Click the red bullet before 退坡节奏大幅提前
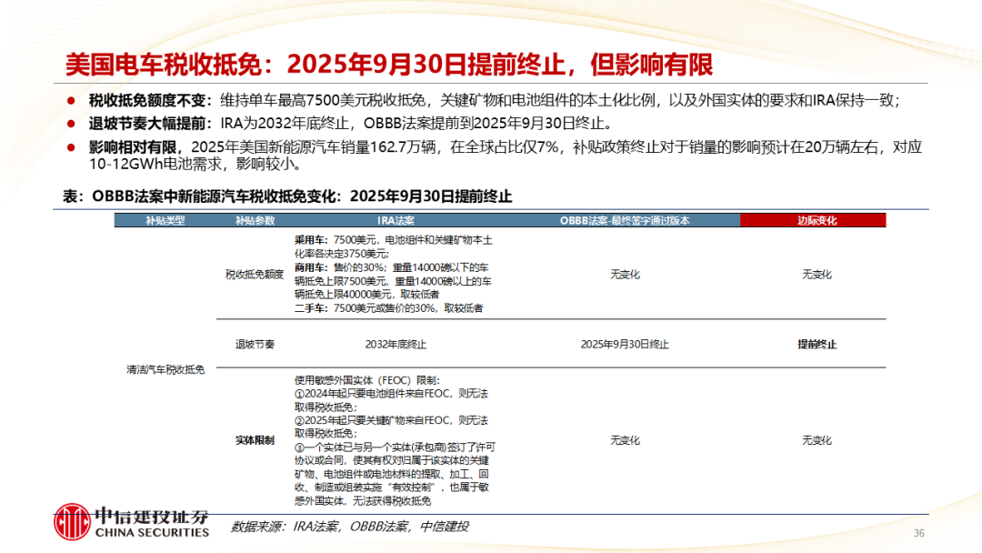Viewport: 982px width, 553px height. [70, 124]
